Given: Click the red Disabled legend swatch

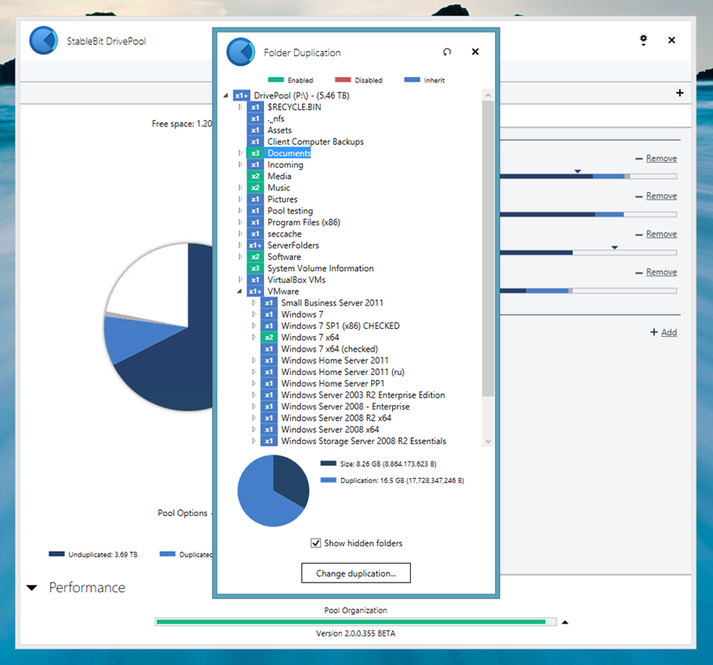Looking at the screenshot, I should 343,80.
